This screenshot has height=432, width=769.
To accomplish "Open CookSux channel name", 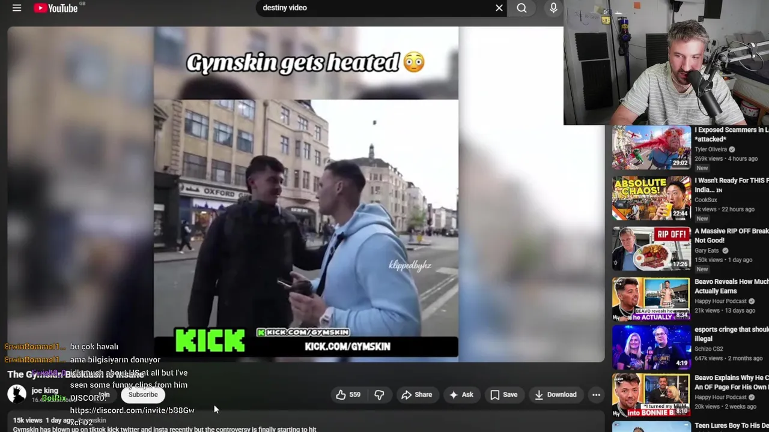I will point(706,200).
